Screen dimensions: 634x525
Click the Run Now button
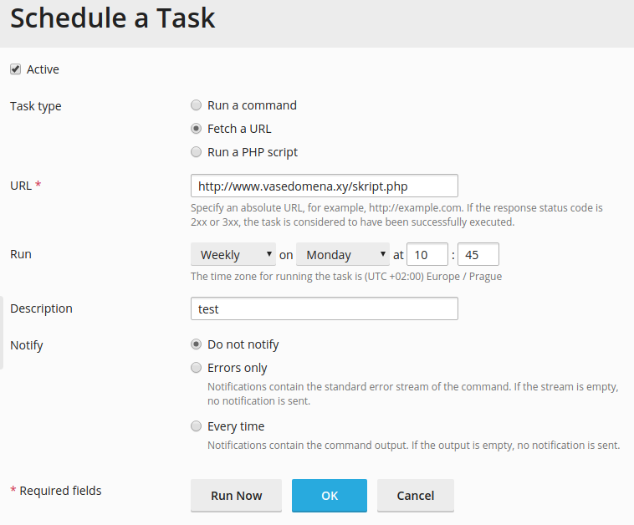[x=236, y=496]
